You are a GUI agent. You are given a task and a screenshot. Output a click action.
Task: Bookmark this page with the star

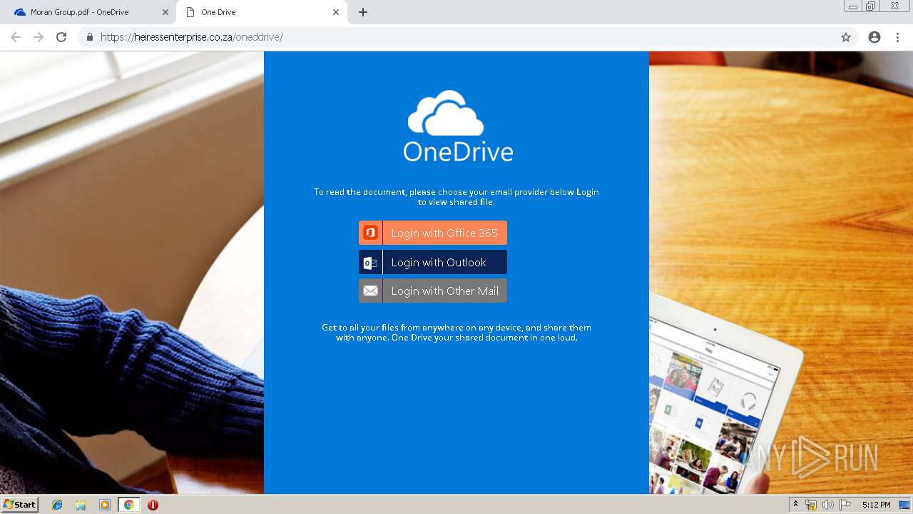click(x=846, y=37)
